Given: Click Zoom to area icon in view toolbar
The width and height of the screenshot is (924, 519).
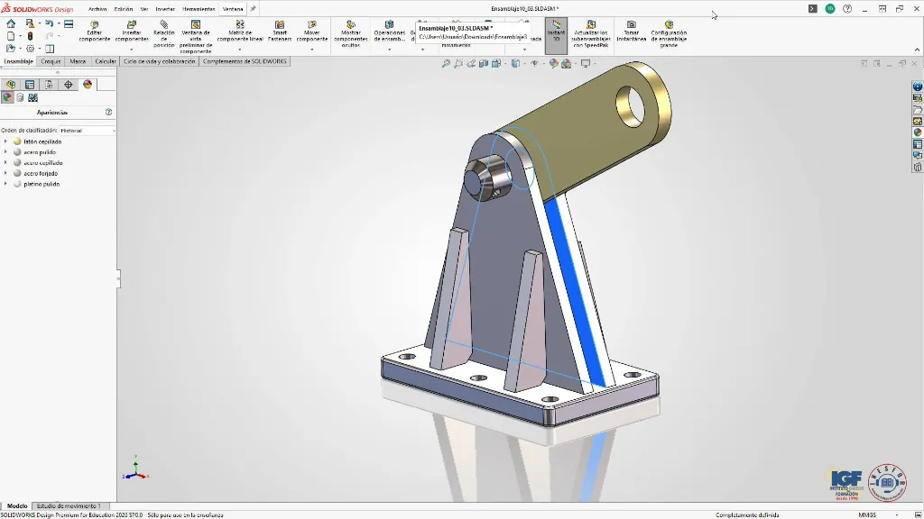Looking at the screenshot, I should click(x=458, y=64).
